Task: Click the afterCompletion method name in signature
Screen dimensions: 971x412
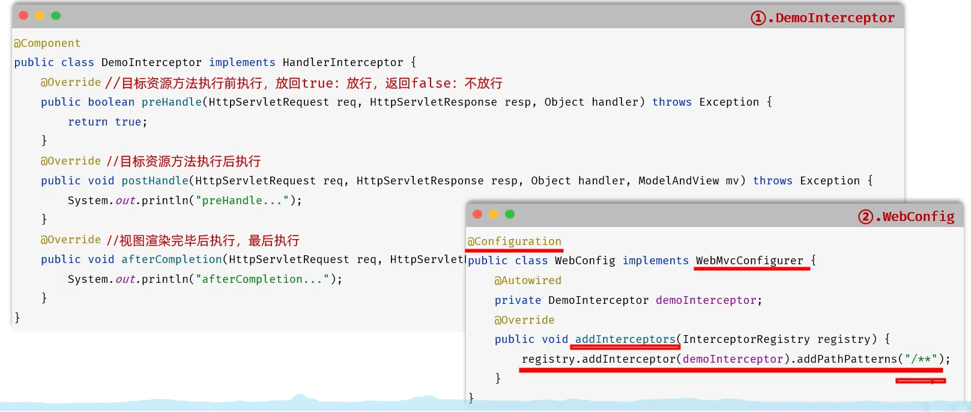Action: tap(172, 259)
